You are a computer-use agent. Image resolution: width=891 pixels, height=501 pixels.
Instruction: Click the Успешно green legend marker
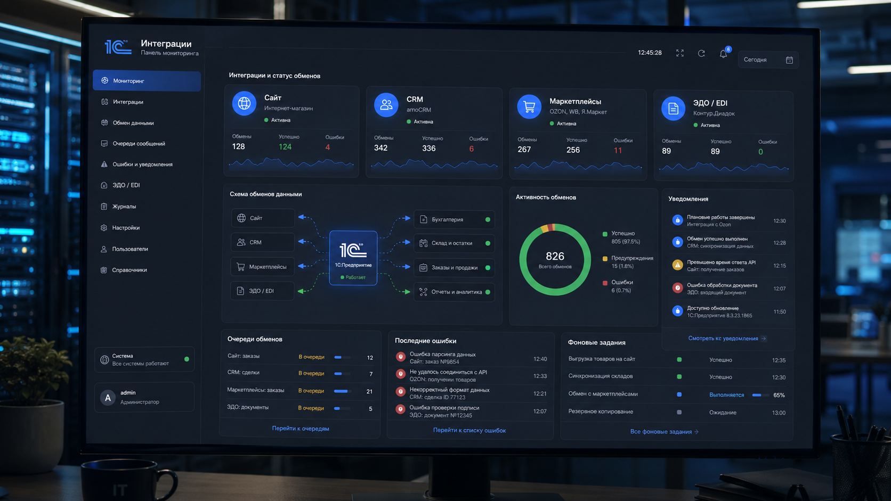[605, 234]
